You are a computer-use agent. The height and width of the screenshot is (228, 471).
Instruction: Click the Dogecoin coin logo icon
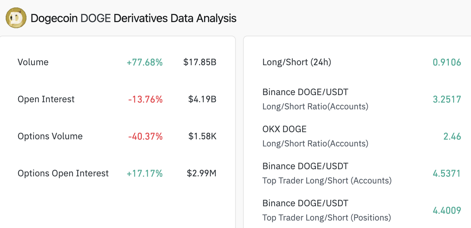click(16, 18)
